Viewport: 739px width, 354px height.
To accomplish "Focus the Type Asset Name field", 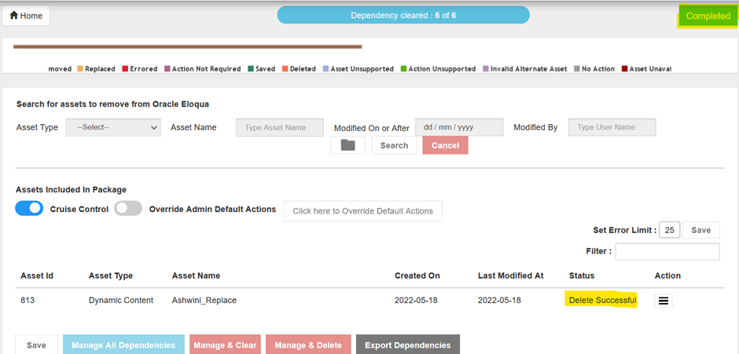I will (x=280, y=127).
